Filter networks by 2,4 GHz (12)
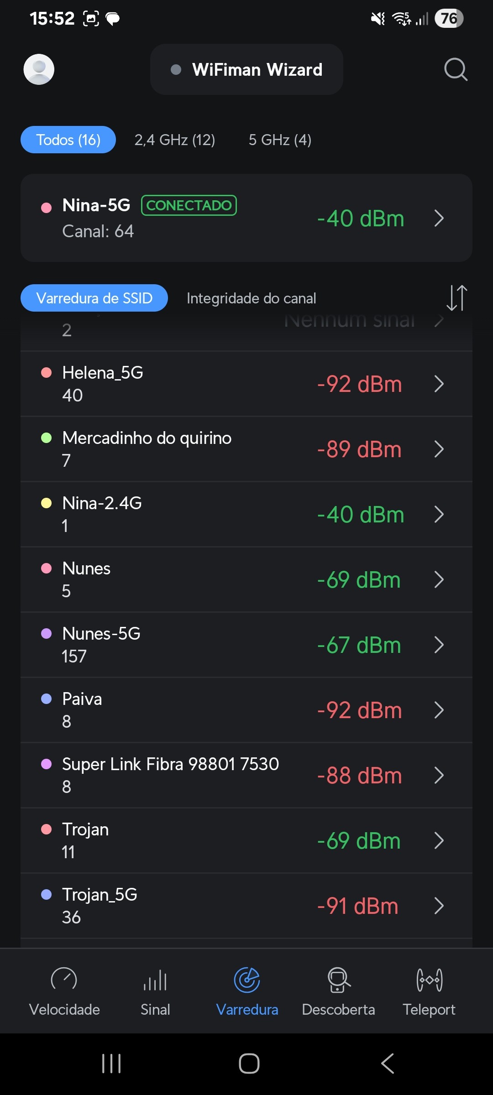 point(175,140)
